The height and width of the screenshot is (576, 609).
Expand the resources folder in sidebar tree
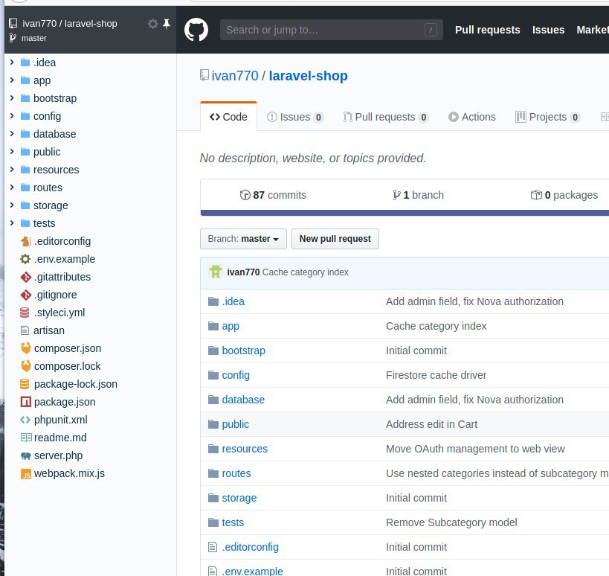click(12, 170)
